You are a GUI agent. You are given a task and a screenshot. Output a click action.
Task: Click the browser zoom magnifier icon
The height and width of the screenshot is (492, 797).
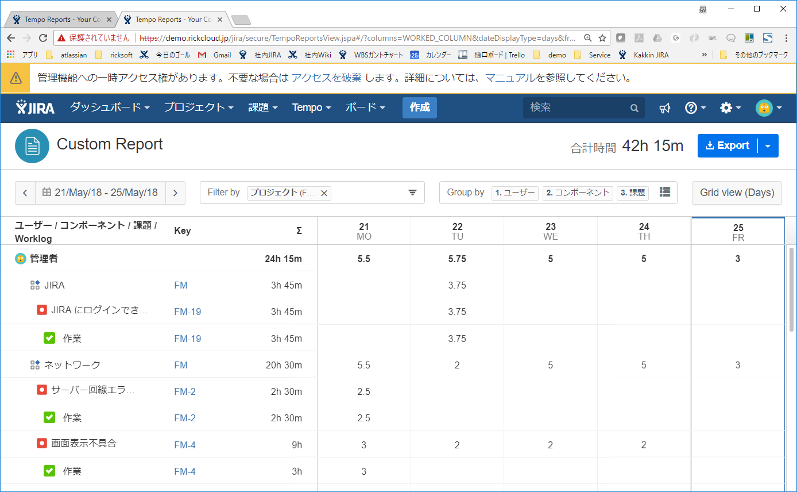[x=587, y=38]
